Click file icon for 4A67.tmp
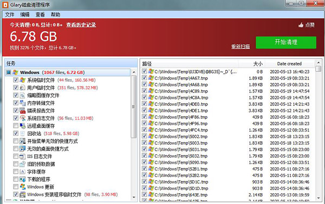325x204 pixels. coord(151,78)
